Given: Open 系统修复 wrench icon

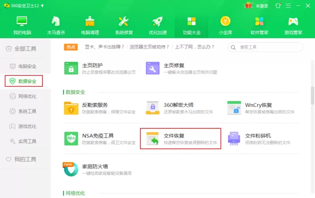Looking at the screenshot, I should 124,21.
